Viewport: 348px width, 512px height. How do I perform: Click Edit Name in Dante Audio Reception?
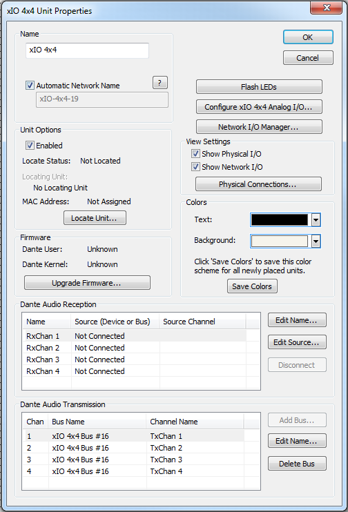coord(297,320)
